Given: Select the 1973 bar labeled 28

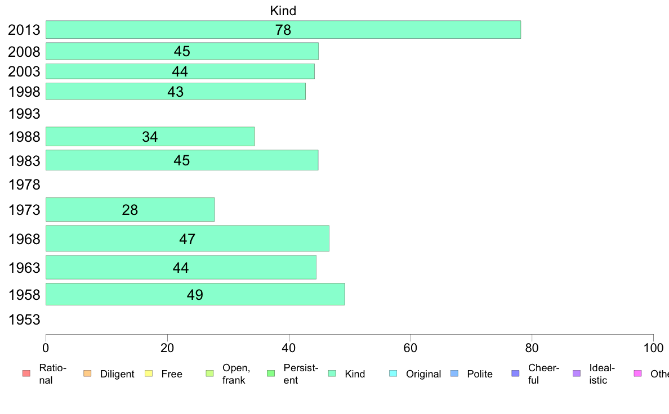Looking at the screenshot, I should coord(130,209).
